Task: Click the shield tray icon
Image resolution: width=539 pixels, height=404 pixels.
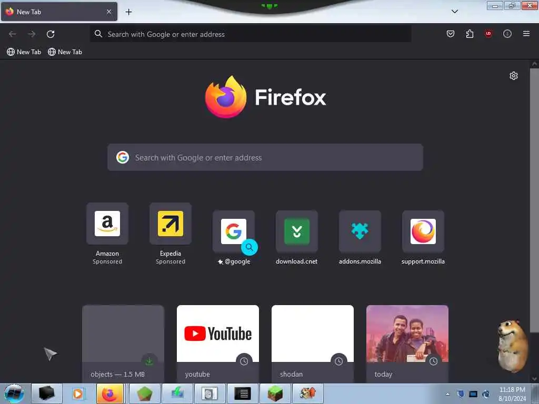Action: pos(461,394)
